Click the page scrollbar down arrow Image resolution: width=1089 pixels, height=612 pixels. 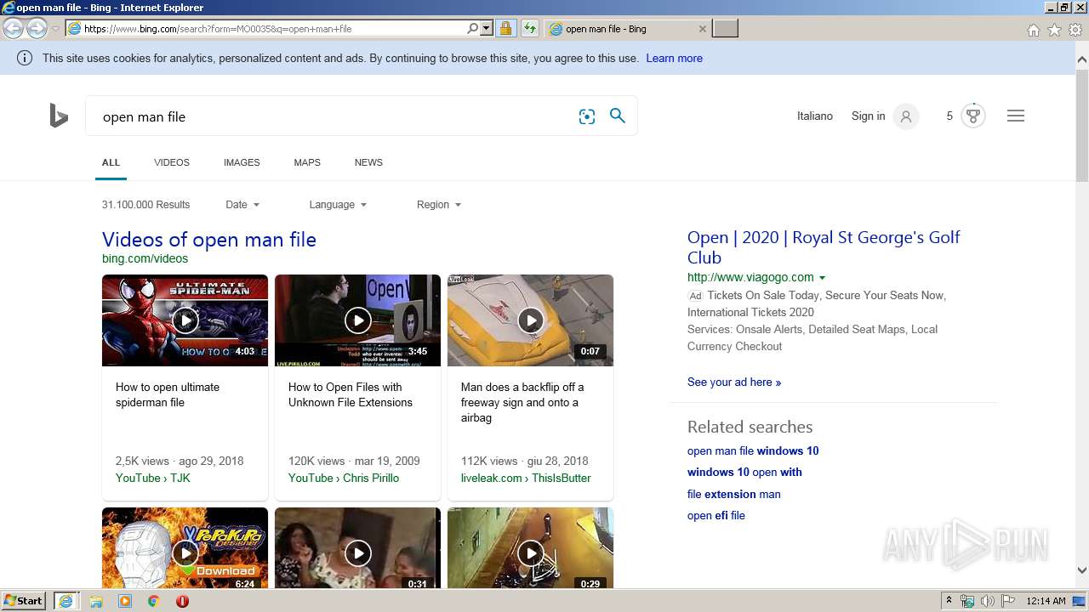tap(1082, 571)
